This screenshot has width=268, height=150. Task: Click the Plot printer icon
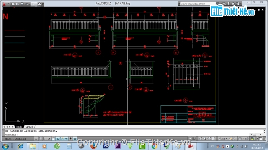39,4
